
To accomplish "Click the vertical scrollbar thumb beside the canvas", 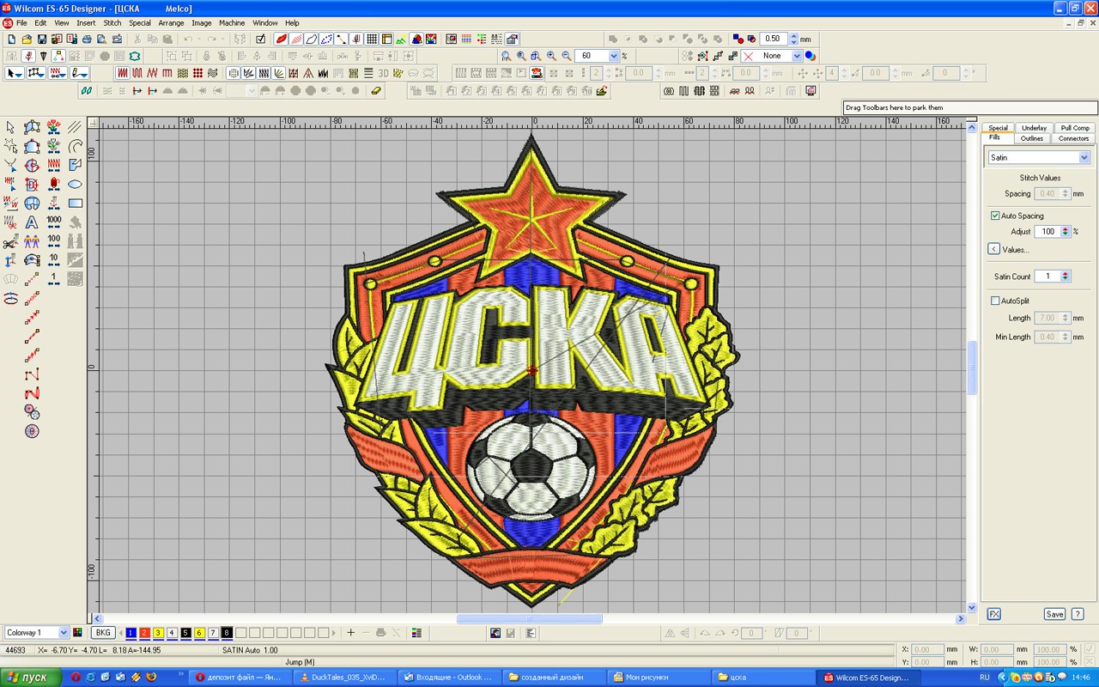I will (972, 368).
